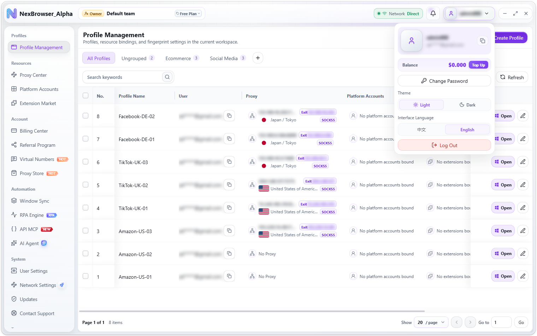Screen dimensions: 537x336
Task: Click the NexBrowser logo icon
Action: click(x=12, y=13)
